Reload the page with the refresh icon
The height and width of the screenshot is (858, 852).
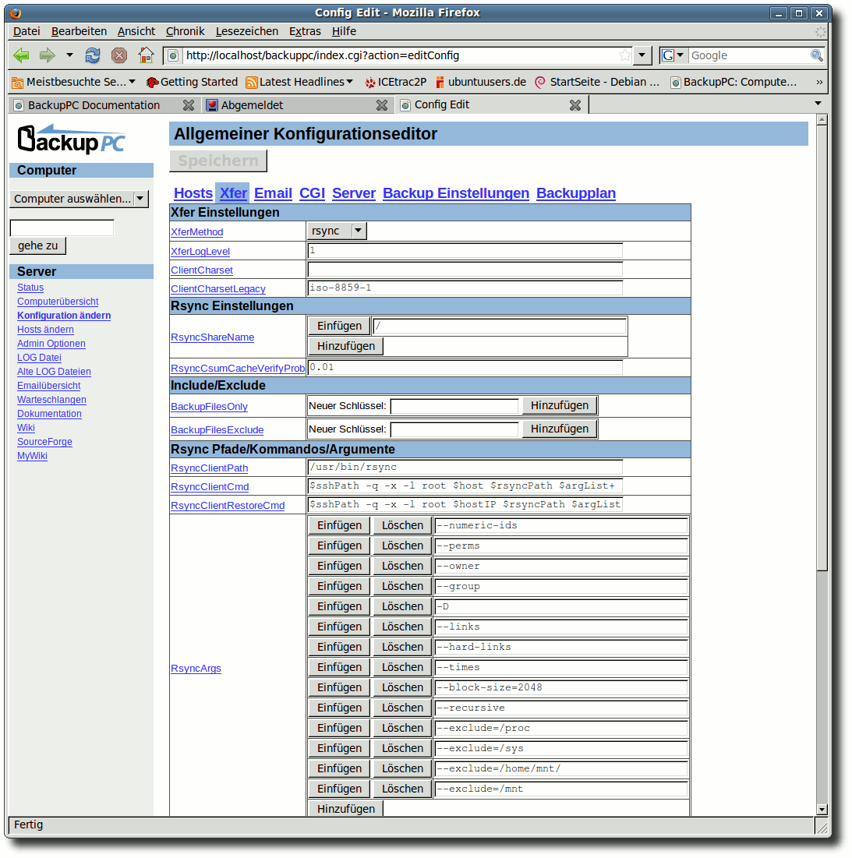(x=93, y=55)
